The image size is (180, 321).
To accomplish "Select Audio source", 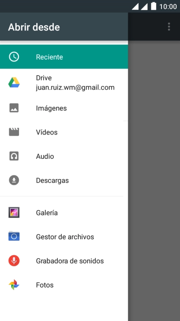I will pos(64,156).
